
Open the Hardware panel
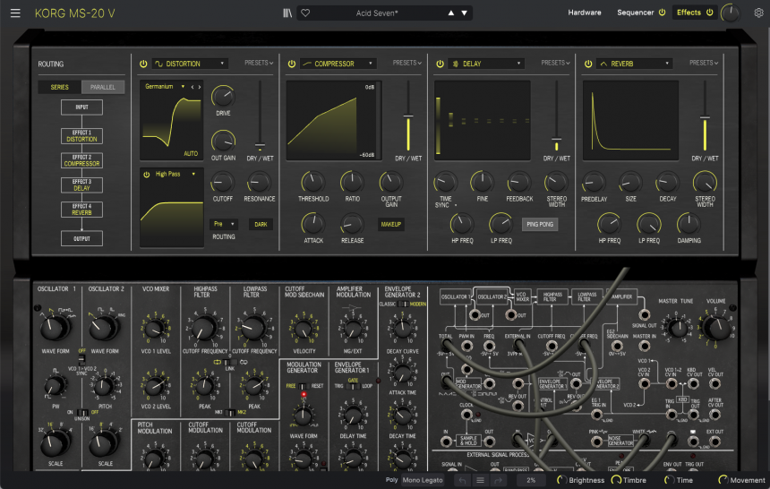click(585, 13)
